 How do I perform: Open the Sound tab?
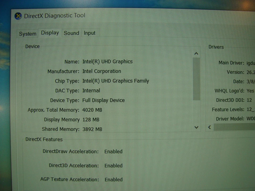click(71, 33)
